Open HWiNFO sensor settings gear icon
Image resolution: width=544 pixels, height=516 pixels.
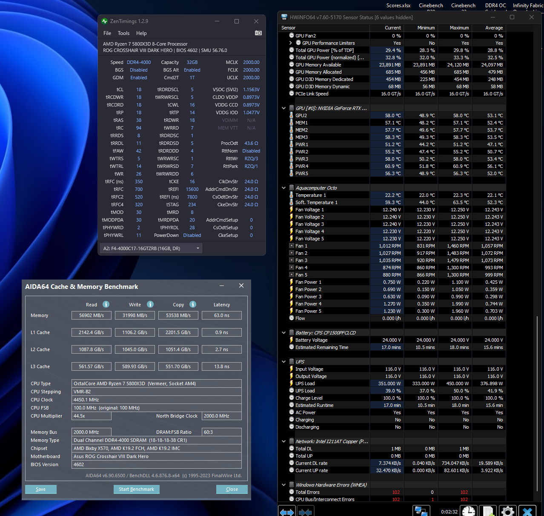pos(507,511)
